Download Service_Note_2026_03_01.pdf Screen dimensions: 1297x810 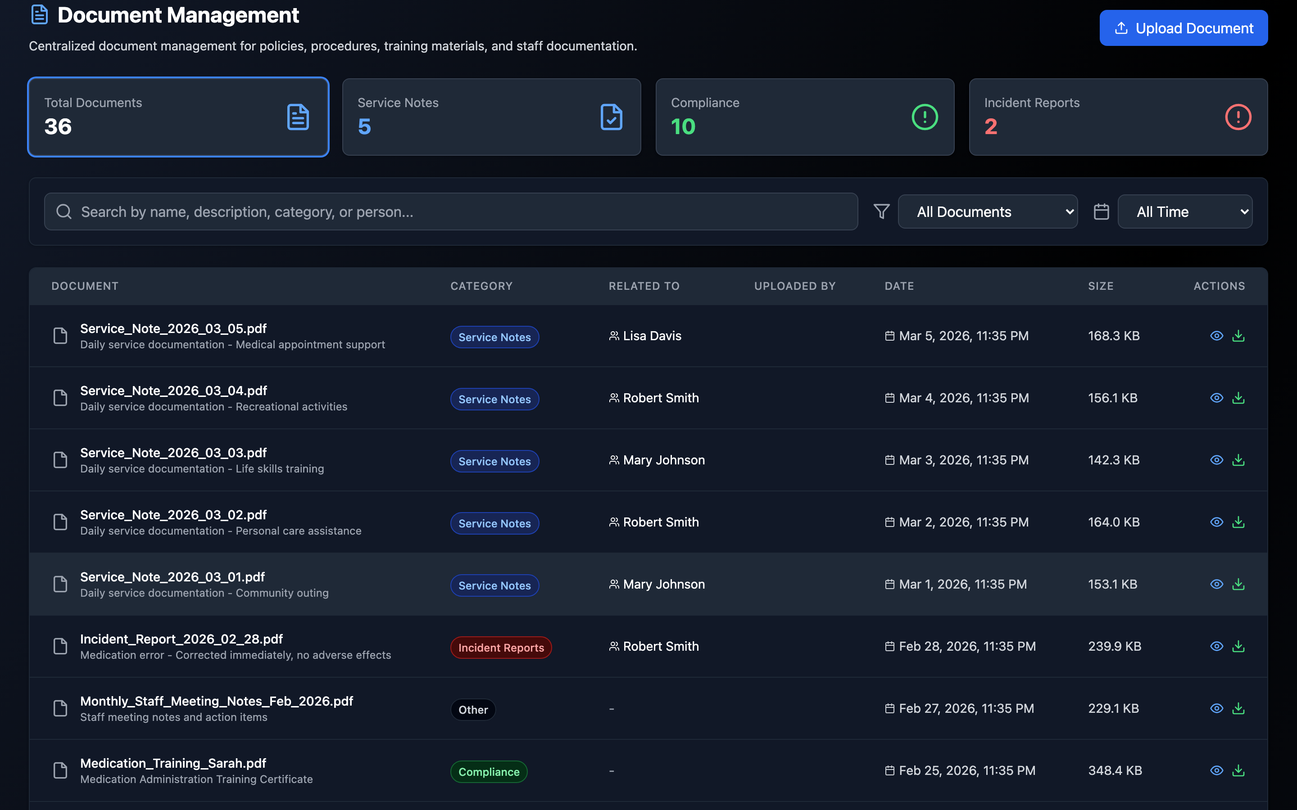1238,584
